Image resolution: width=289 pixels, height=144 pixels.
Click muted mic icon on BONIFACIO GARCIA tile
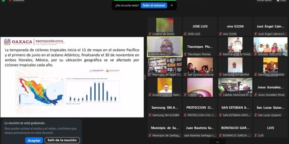coord(220,136)
